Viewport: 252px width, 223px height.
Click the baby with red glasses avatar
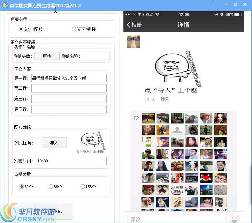point(221,178)
